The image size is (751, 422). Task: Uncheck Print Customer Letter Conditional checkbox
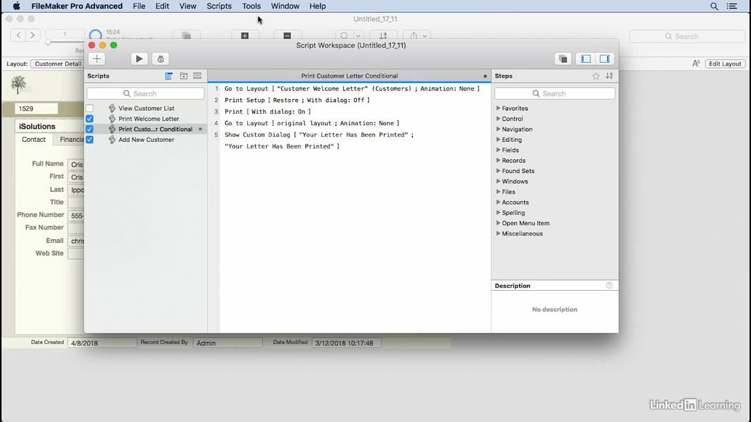tap(90, 130)
